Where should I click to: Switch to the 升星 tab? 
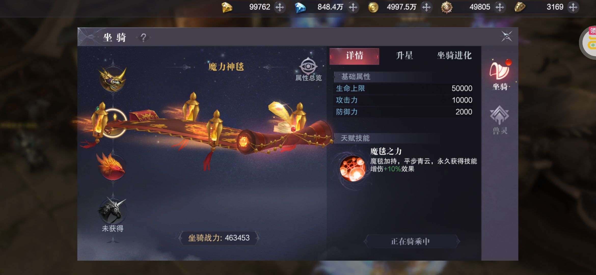[404, 56]
